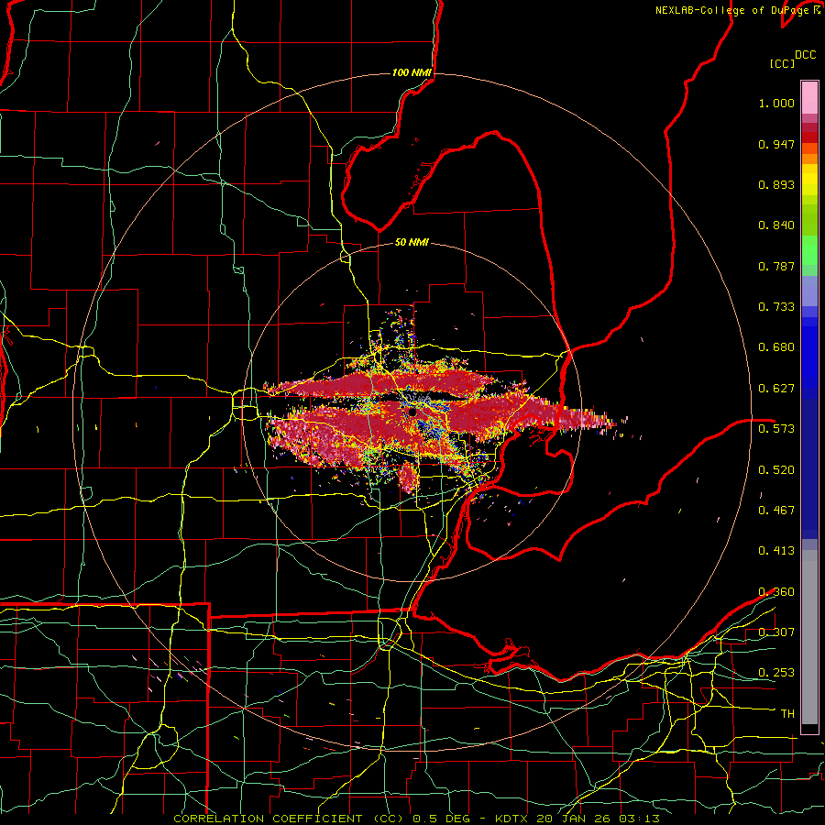This screenshot has height=825, width=825.
Task: Click the TH threshold label on legend
Action: [787, 714]
